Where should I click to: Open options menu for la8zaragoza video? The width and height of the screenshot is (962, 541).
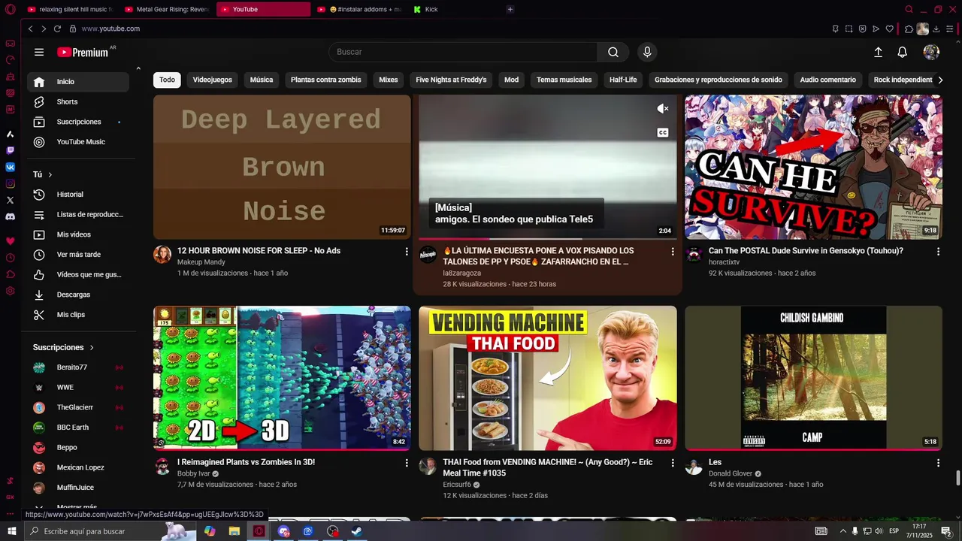tap(673, 251)
